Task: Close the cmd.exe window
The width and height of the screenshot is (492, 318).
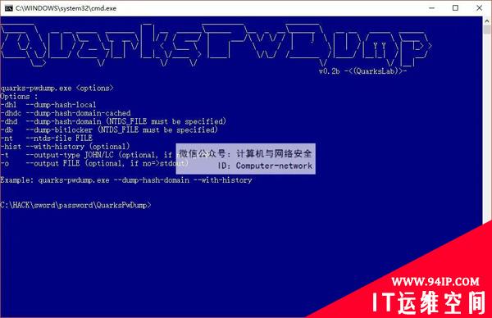Action: (x=479, y=8)
